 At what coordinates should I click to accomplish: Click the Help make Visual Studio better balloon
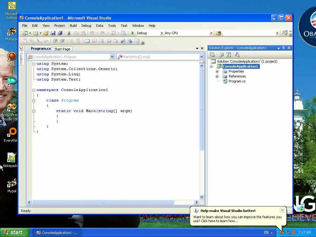(237, 217)
